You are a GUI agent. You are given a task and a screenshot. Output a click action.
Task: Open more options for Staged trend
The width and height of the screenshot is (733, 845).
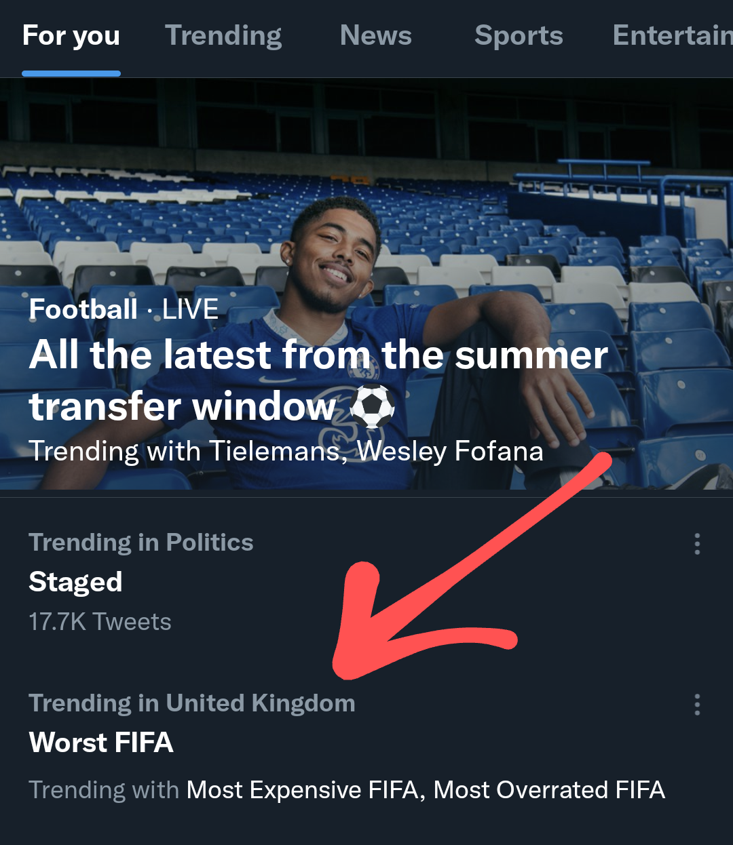(x=697, y=544)
